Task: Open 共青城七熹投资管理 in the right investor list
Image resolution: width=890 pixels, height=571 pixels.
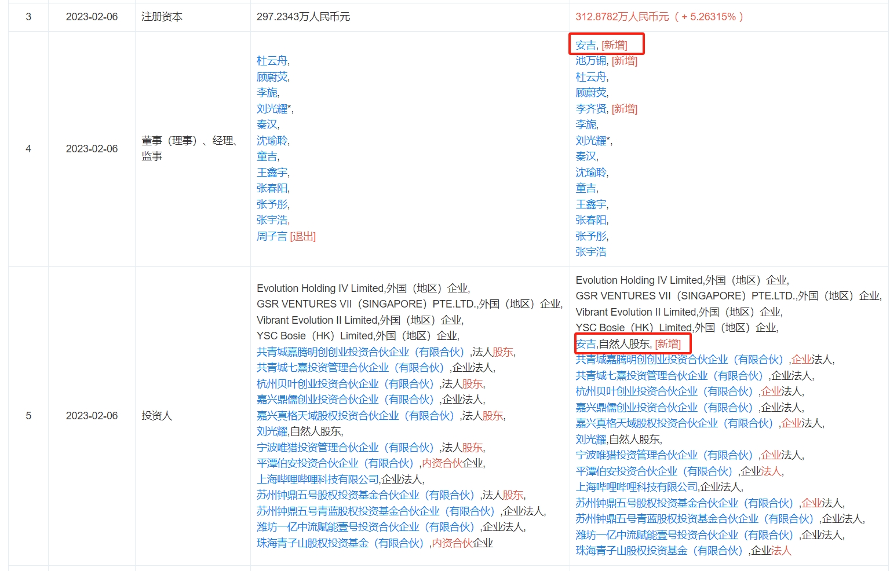Action: [x=669, y=376]
